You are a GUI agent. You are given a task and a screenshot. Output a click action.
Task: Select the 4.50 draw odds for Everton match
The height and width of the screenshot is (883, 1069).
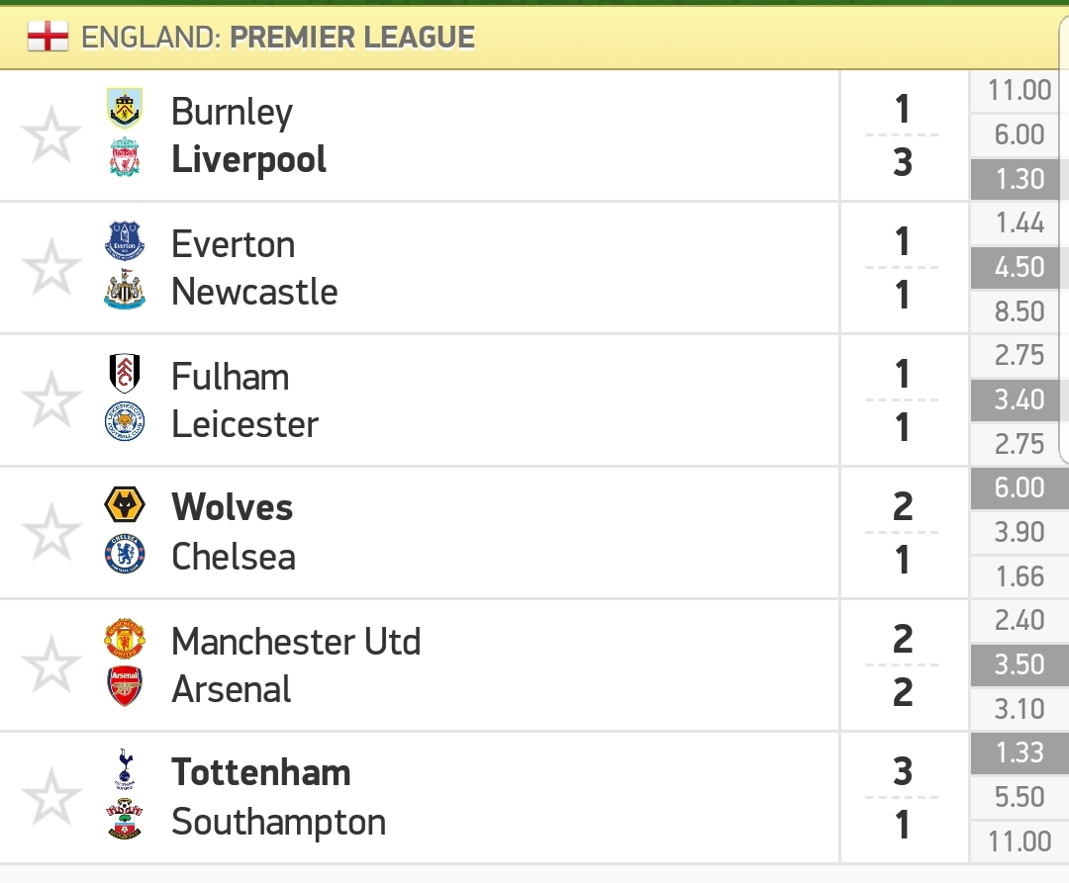(1020, 267)
